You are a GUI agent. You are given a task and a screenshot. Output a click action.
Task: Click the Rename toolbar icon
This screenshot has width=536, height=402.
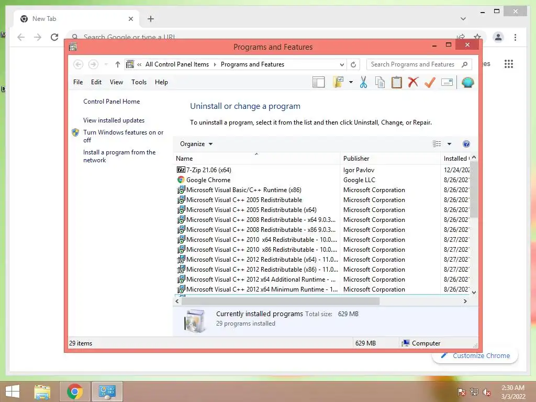tap(447, 82)
